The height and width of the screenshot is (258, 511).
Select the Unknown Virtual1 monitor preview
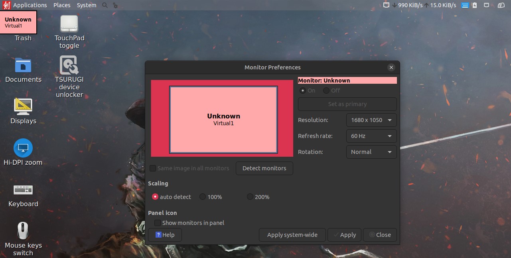pyautogui.click(x=223, y=120)
